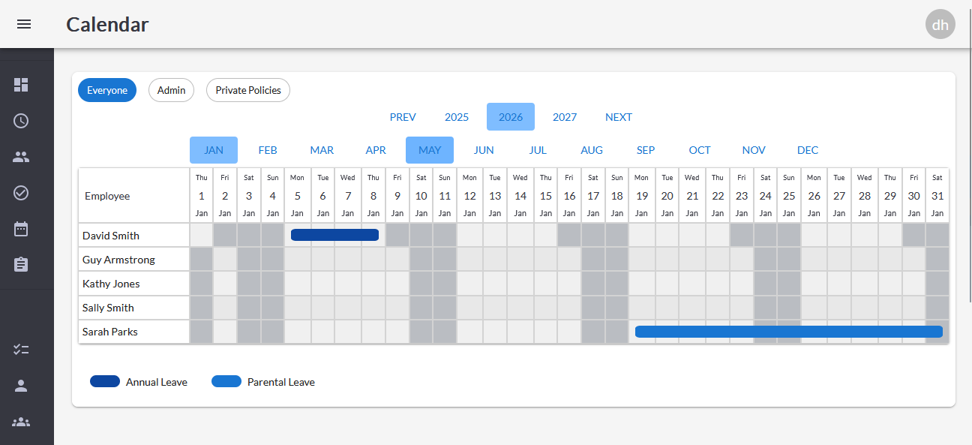Select the Everyone filter pill
This screenshot has width=972, height=445.
click(x=106, y=90)
